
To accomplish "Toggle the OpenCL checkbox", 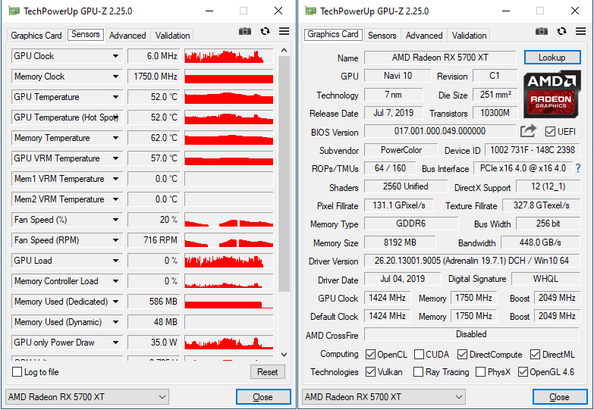I will [370, 355].
